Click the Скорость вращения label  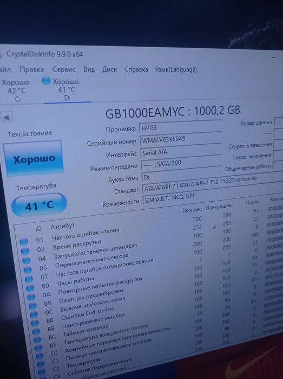coord(250,146)
